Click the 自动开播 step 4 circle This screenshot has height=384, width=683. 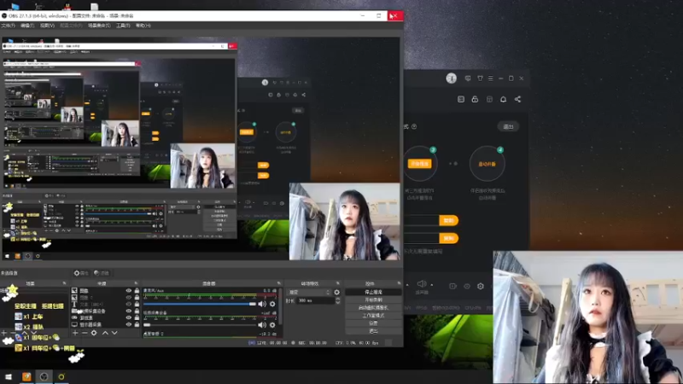click(487, 164)
